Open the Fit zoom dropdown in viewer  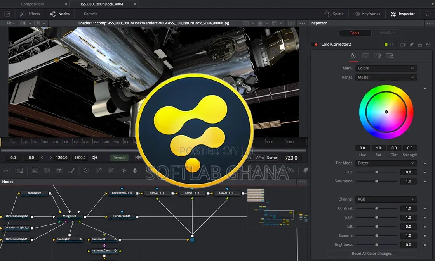pyautogui.click(x=10, y=23)
